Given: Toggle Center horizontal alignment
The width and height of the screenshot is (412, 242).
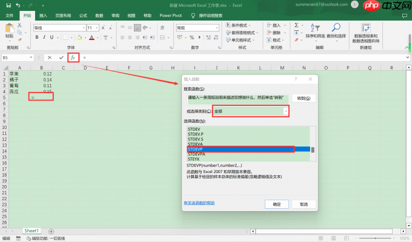Looking at the screenshot, I should pyautogui.click(x=130, y=38).
